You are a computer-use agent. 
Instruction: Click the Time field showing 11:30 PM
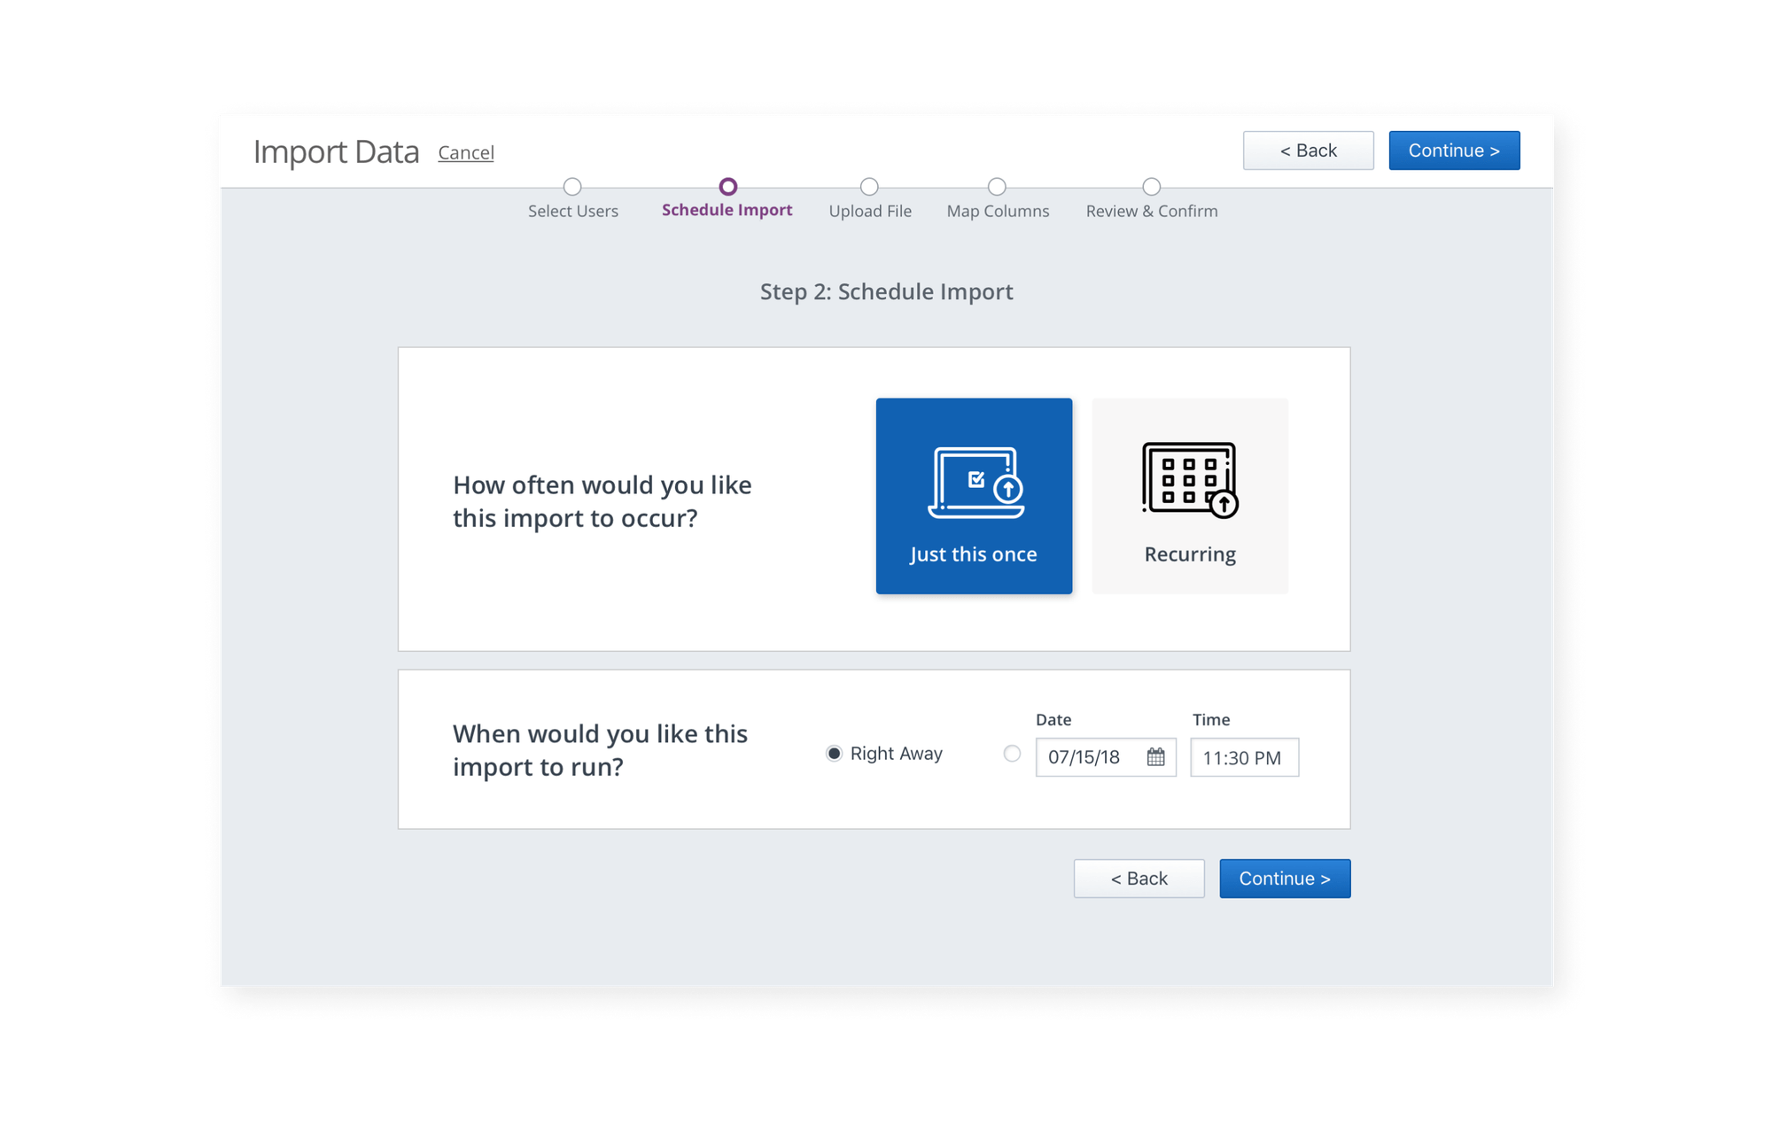click(1244, 757)
